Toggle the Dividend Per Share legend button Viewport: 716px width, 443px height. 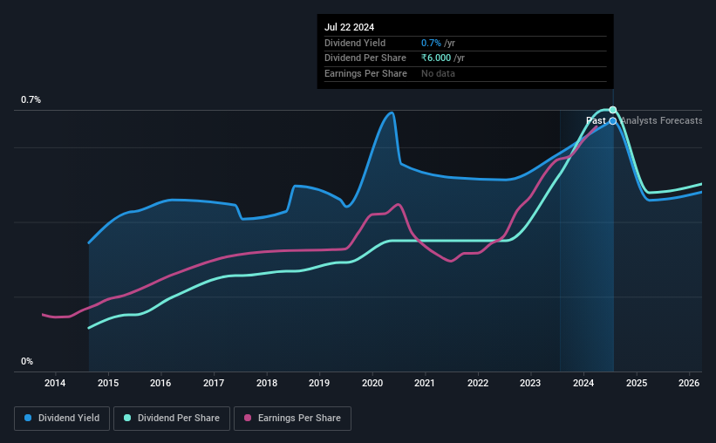[172, 419]
